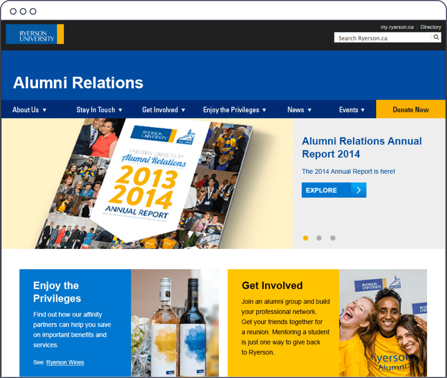Follow the Ryerson Wines link
This screenshot has height=378, width=447.
coord(65,362)
